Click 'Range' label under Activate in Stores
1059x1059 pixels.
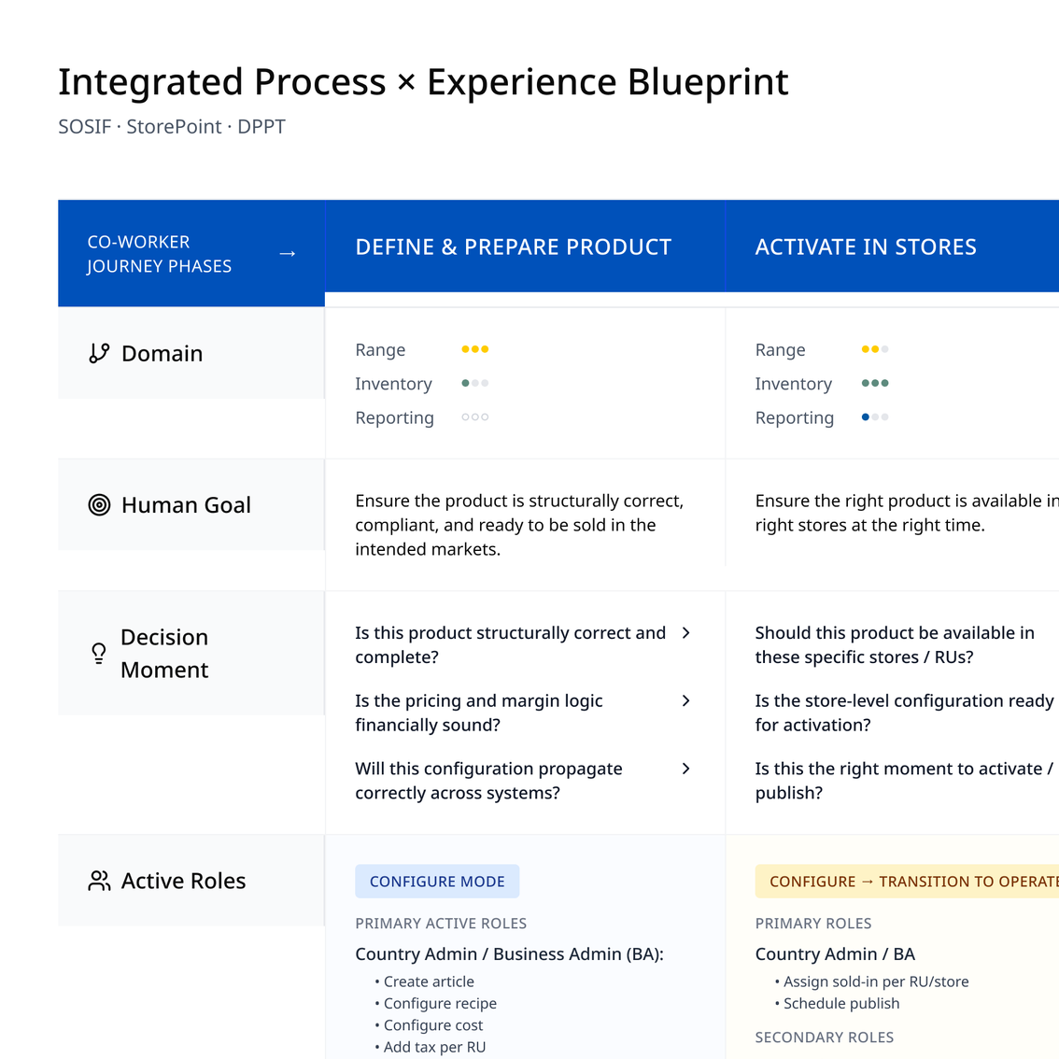click(x=780, y=350)
